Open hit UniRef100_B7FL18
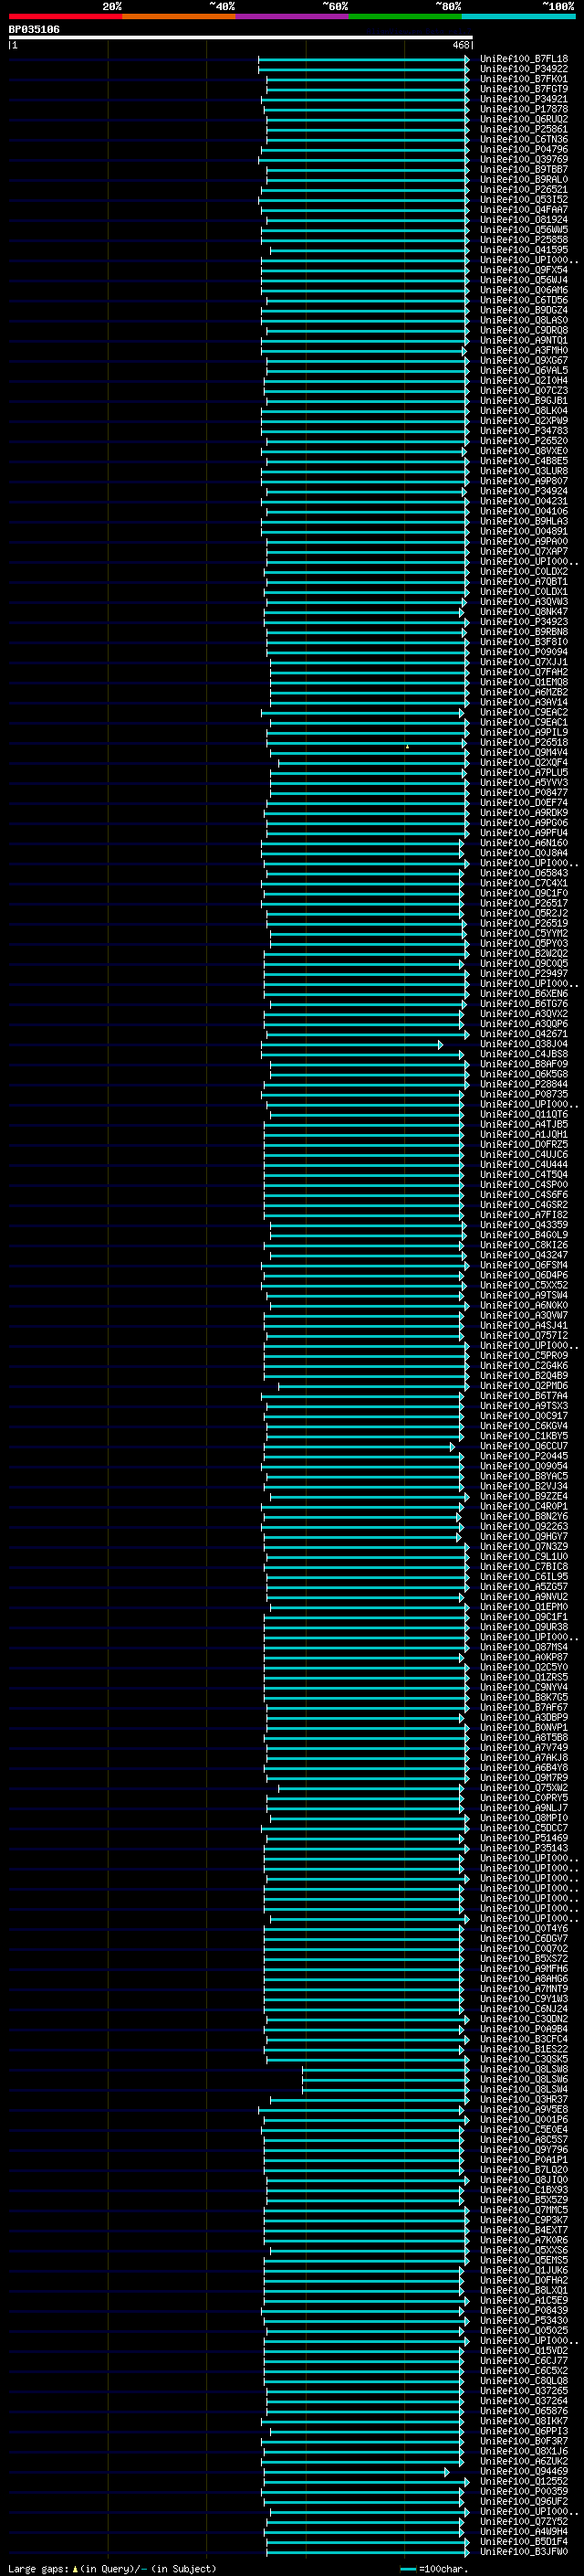Screen dimensions: 584x2576 (x=523, y=59)
